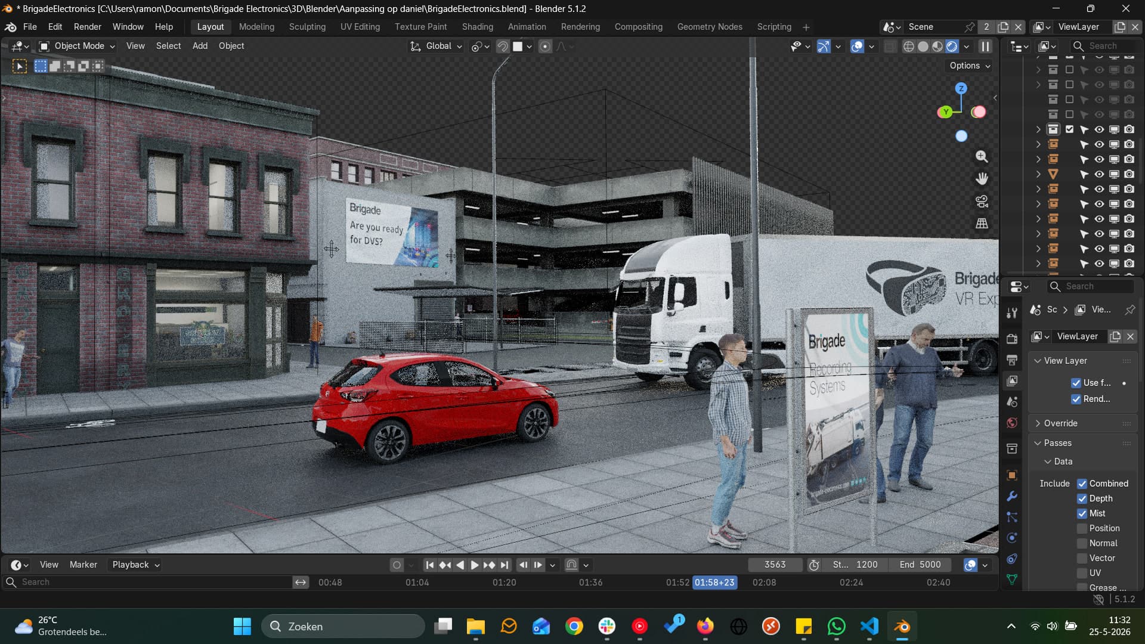Switch to the Shading workspace tab
This screenshot has height=644, width=1145.
pyautogui.click(x=477, y=27)
